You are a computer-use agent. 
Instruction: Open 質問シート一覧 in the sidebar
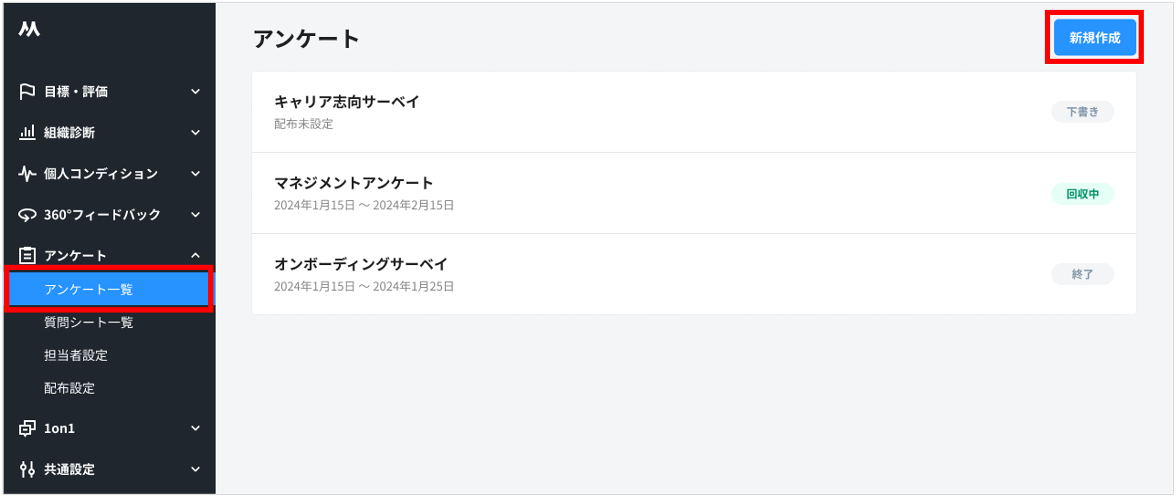[88, 322]
